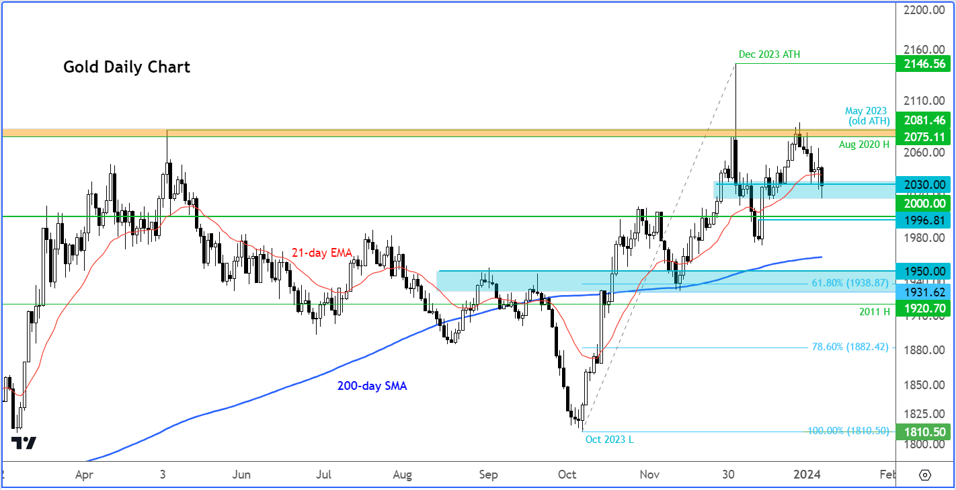Click the 2011 H annotation
Viewport: 956px width, 490px height.
click(x=873, y=312)
